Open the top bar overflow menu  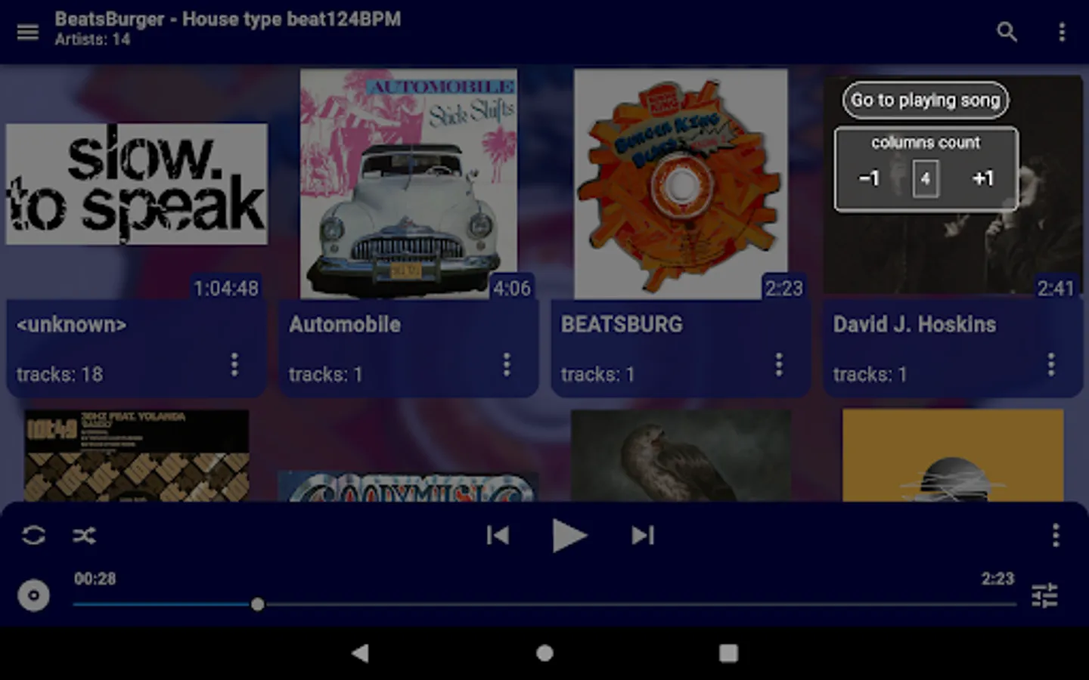coord(1062,32)
